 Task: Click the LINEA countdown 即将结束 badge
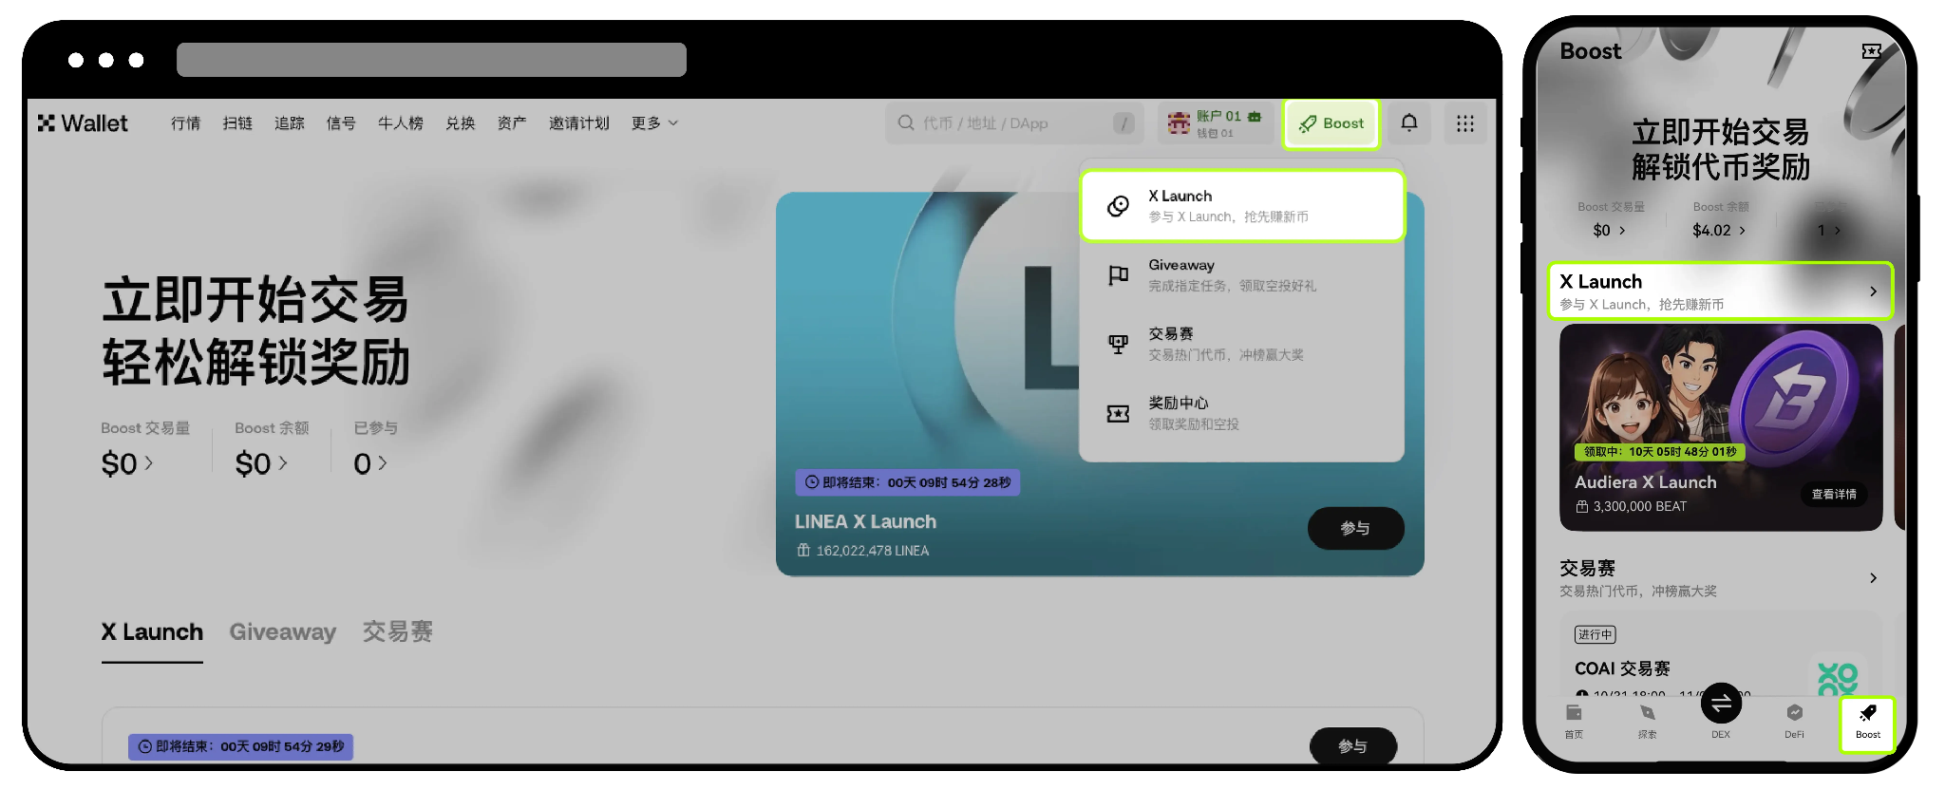pos(908,482)
